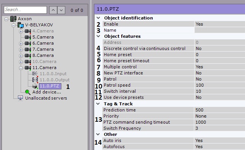
Task: Collapse the Object identification section
Action: pos(98,18)
